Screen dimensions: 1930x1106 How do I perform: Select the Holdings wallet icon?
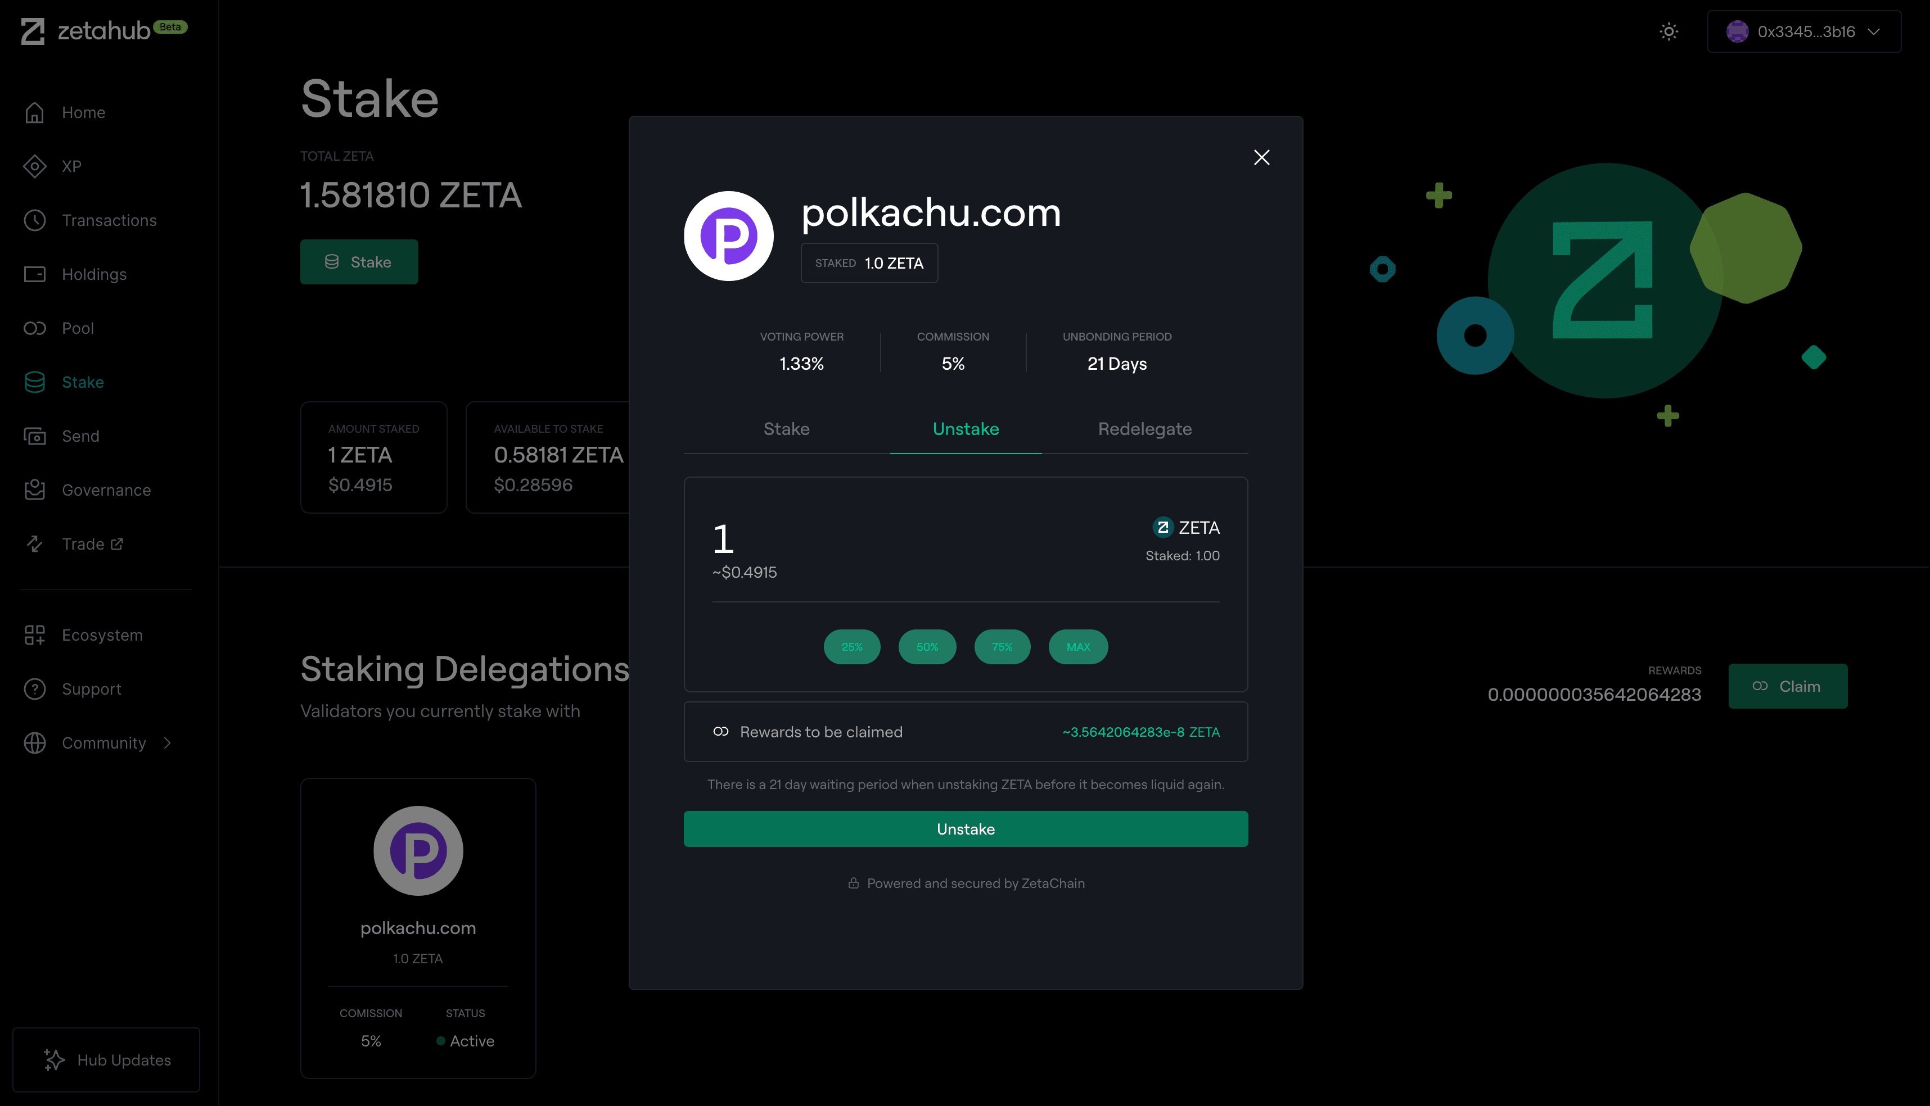point(36,274)
